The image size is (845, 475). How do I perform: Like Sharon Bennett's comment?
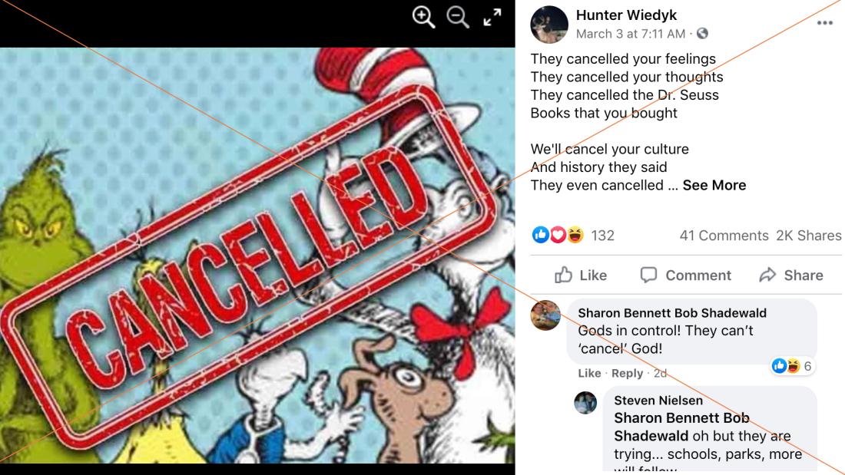click(x=589, y=373)
